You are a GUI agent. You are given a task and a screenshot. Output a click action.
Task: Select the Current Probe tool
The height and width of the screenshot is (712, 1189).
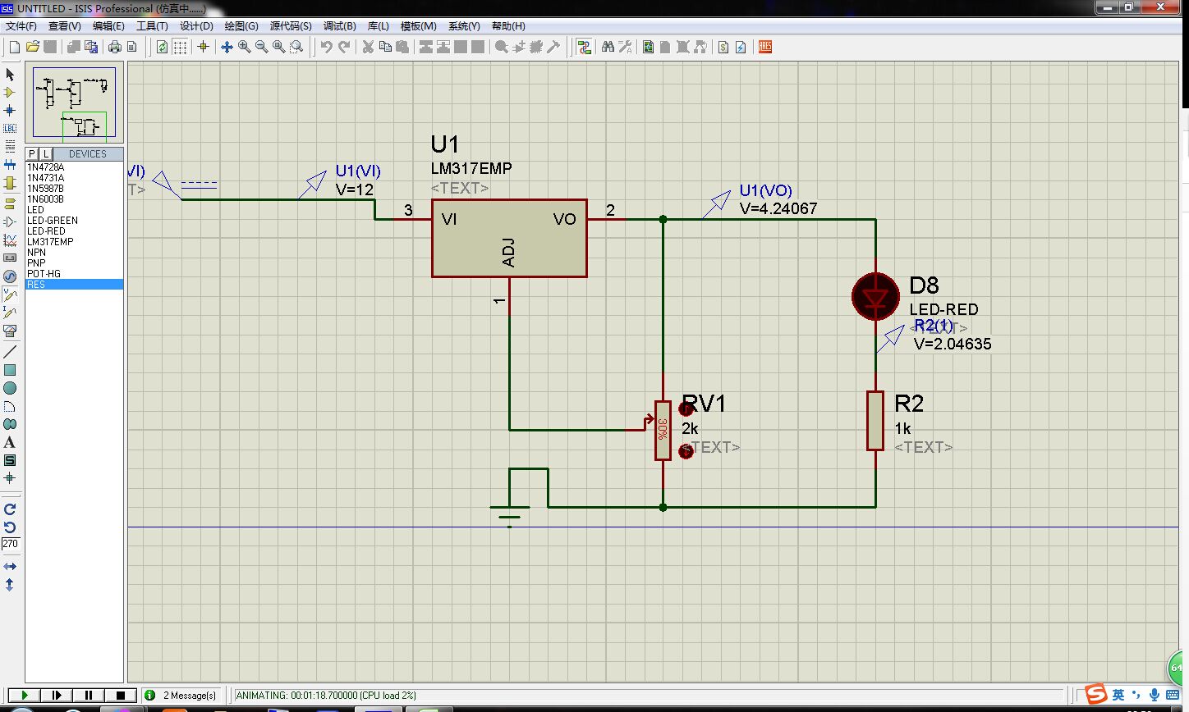point(10,312)
